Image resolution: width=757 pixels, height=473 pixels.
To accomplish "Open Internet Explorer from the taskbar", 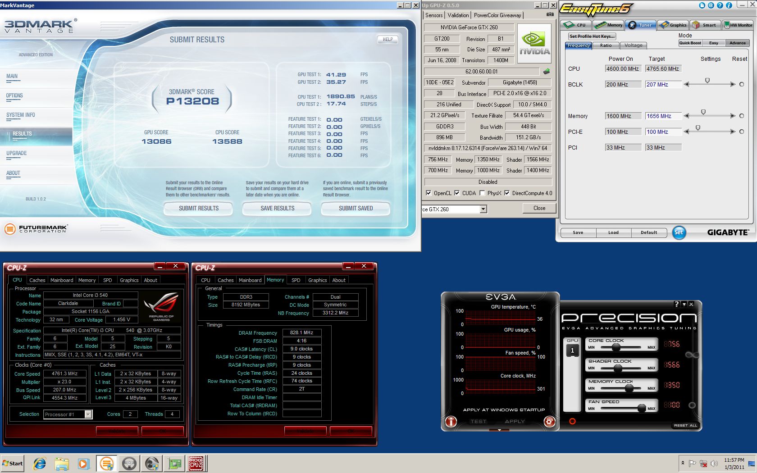I will tap(40, 463).
